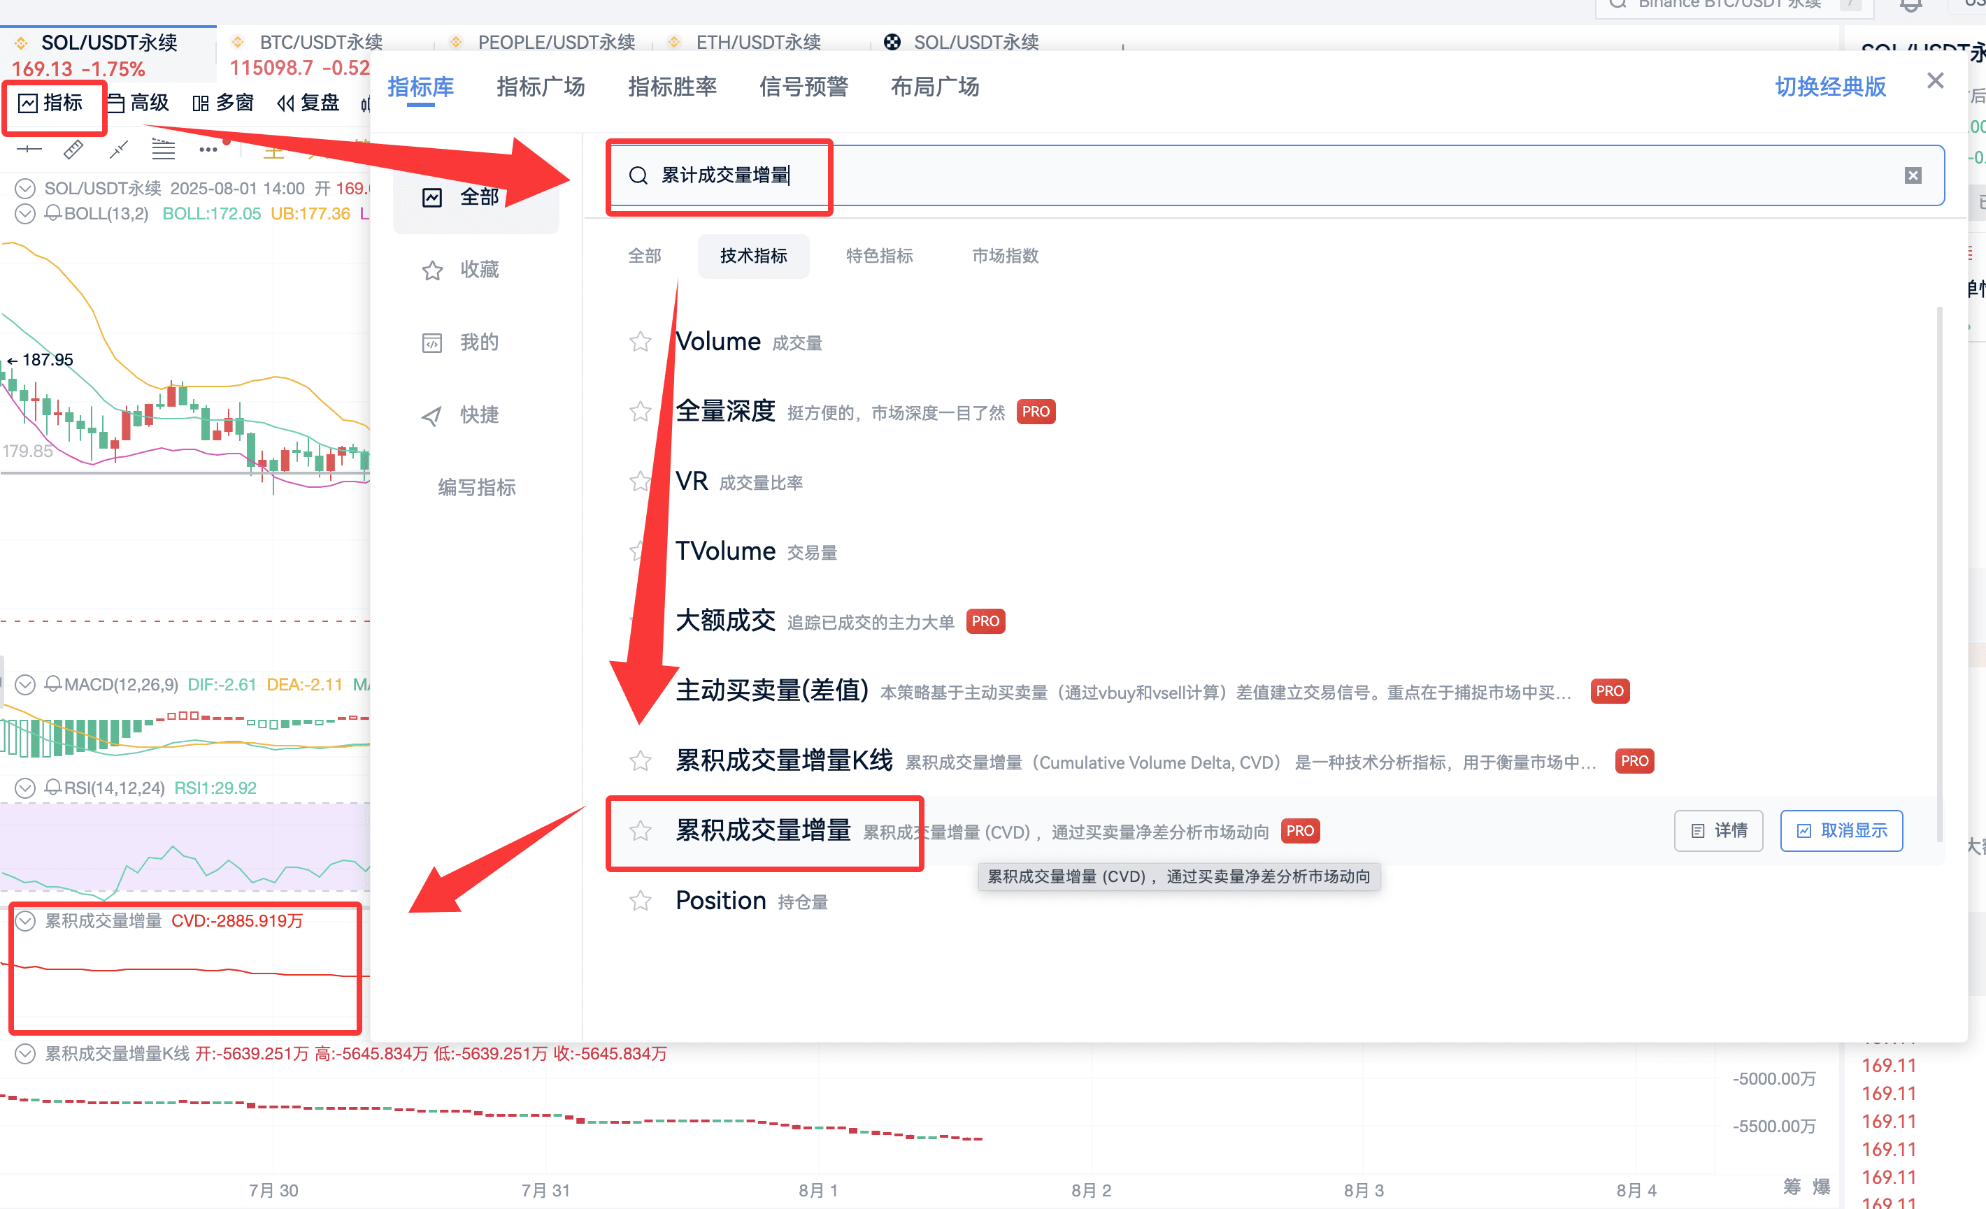Favorite the Volume 成交量 indicator star
The image size is (1986, 1209).
640,342
